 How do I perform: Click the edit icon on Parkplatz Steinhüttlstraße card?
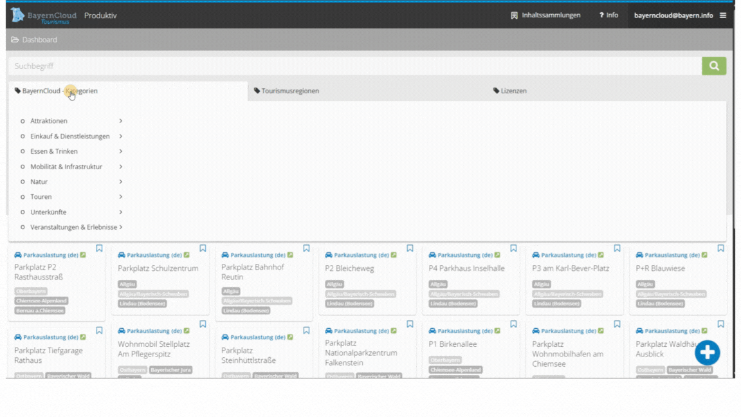[290, 337]
